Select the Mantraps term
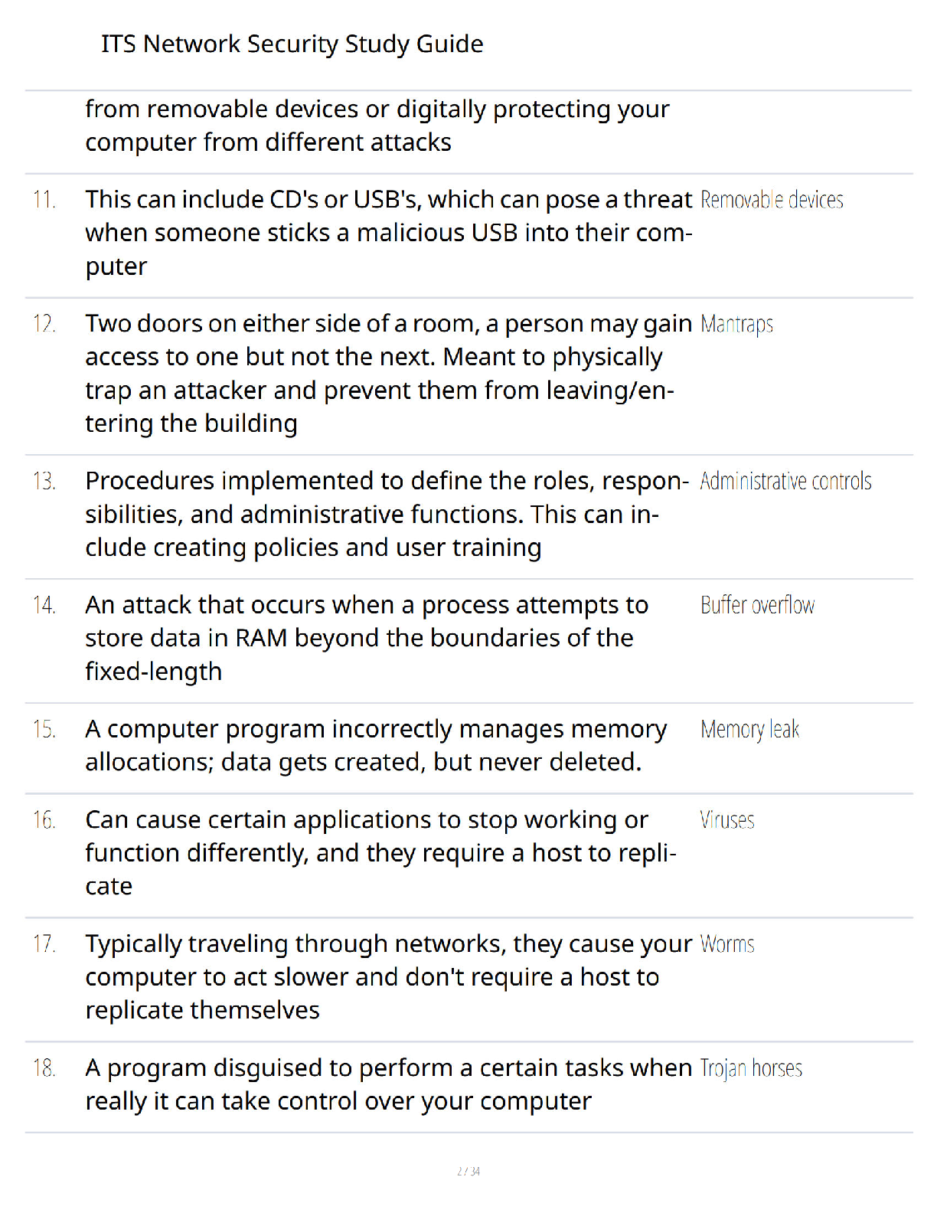Screen dimensions: 937x1213 pos(736,325)
